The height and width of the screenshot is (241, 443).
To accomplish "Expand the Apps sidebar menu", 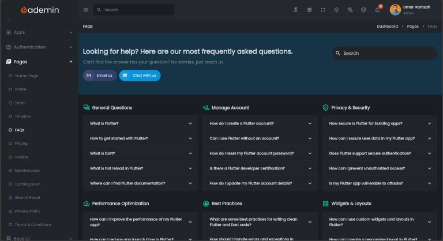I will pyautogui.click(x=39, y=32).
